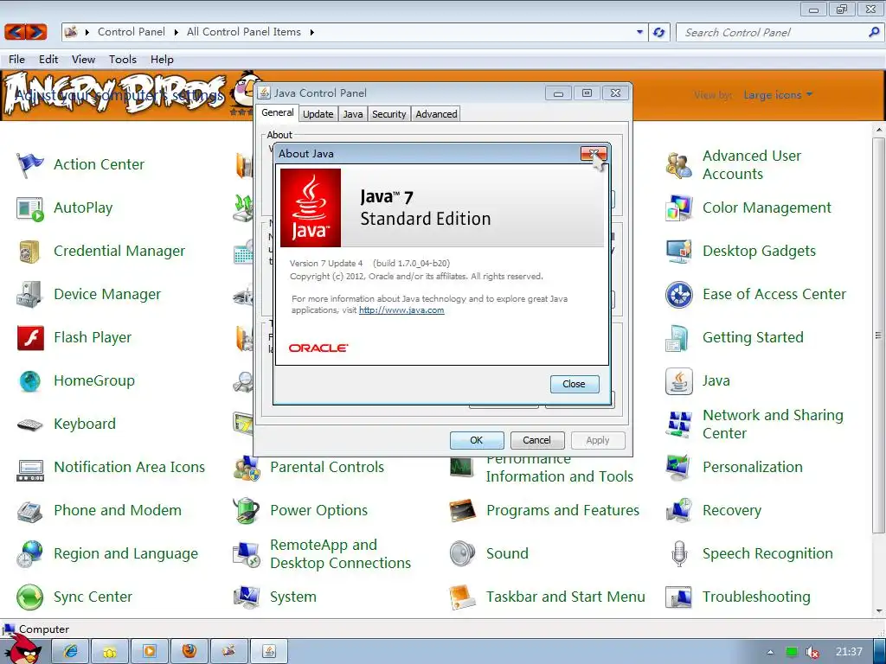Screen dimensions: 886x664
Task: Open Device Manager icon
Action: click(x=29, y=294)
